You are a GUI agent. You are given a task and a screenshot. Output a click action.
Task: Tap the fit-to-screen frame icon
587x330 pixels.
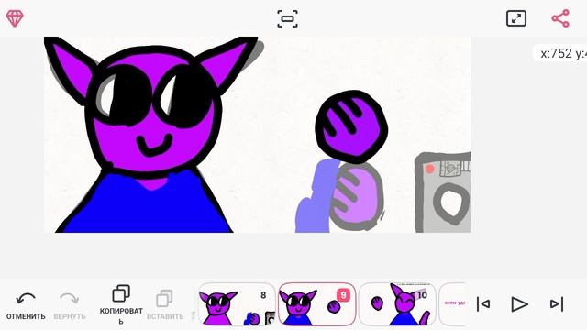click(x=287, y=18)
